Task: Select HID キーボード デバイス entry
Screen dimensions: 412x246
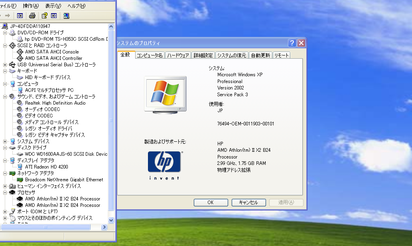Action: pos(48,77)
